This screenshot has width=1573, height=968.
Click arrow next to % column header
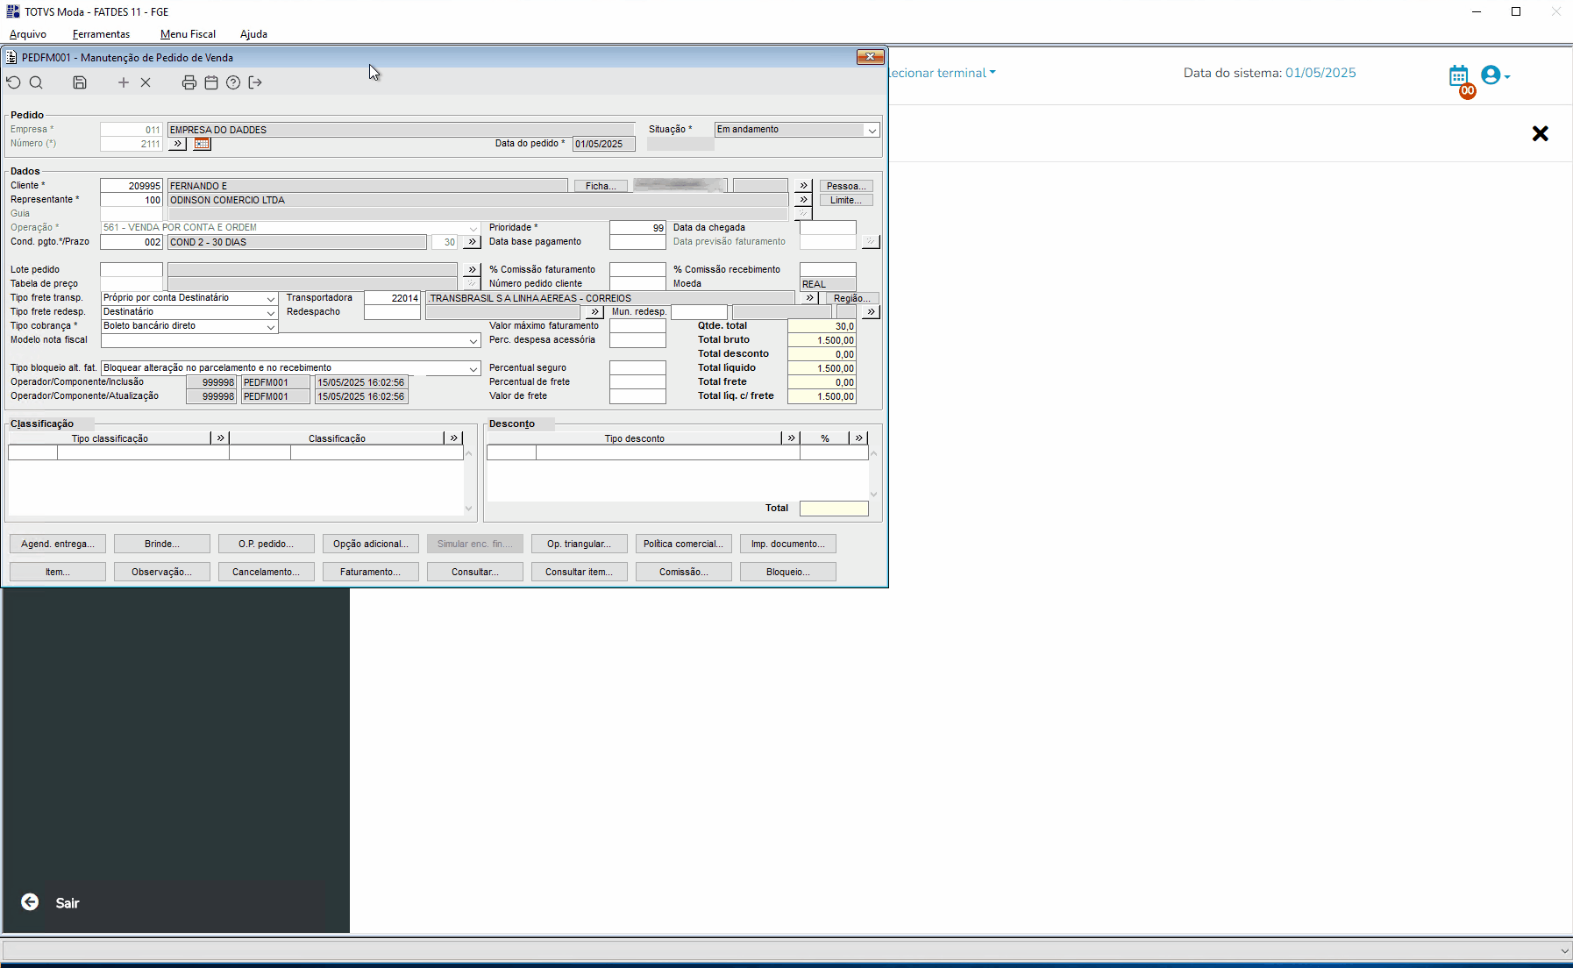858,438
